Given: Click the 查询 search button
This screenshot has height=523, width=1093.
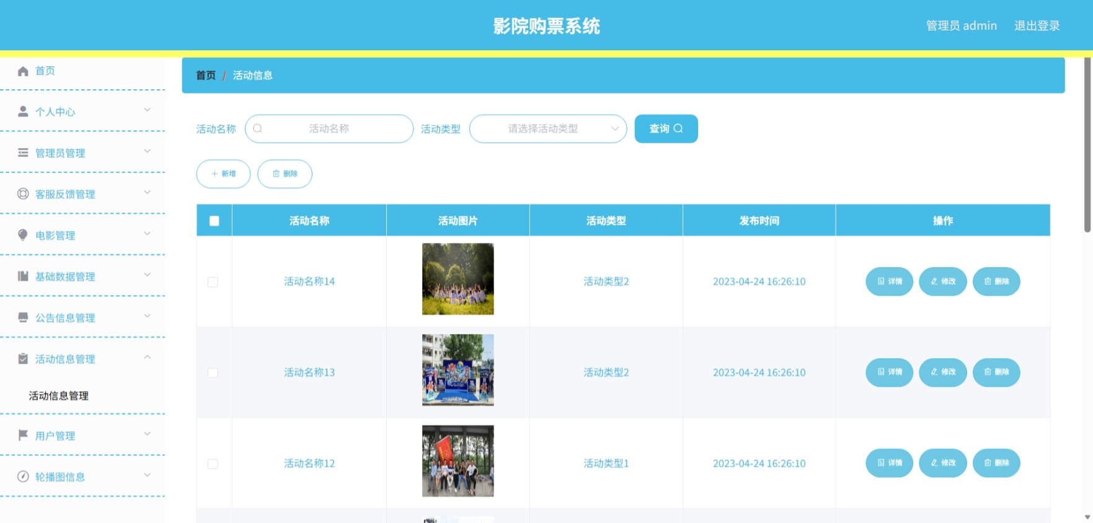Looking at the screenshot, I should click(666, 129).
